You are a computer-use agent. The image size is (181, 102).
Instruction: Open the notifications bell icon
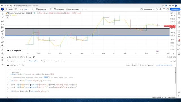(179, 54)
